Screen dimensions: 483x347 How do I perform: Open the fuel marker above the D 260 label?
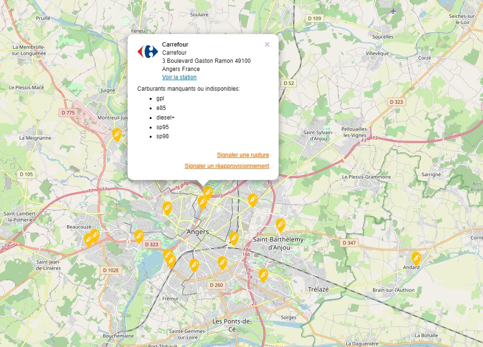click(222, 262)
